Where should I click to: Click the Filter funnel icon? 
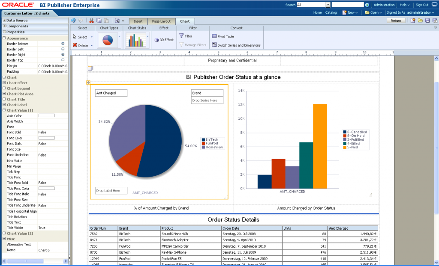pos(182,36)
